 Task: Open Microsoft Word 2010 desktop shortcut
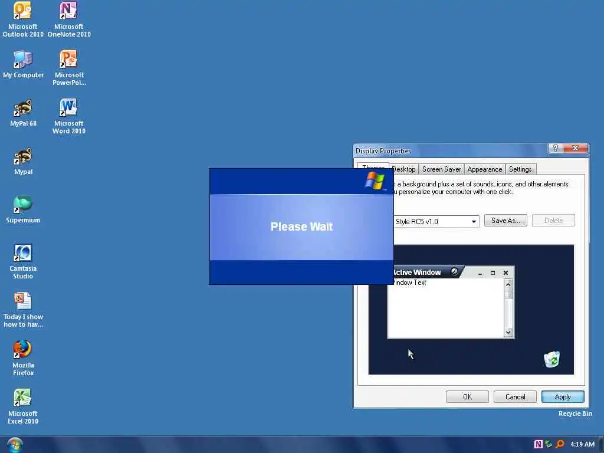(x=69, y=116)
